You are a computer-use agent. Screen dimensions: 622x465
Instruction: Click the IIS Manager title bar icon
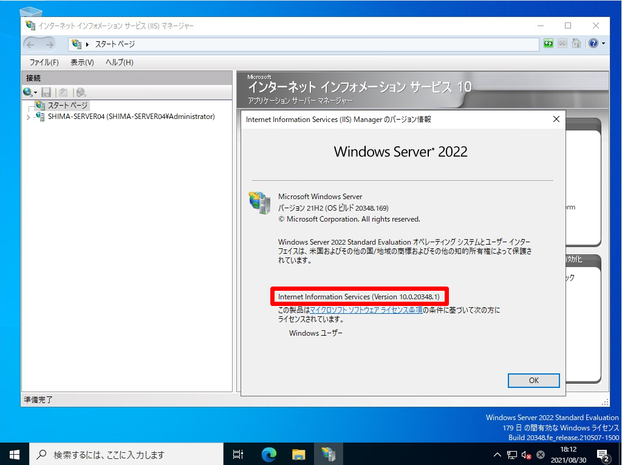click(x=30, y=25)
